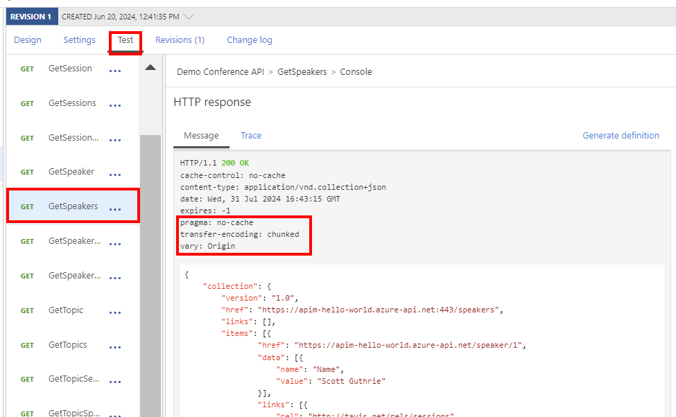Click the GetSpeakers breadcrumb
Viewport: 676px width, 417px height.
click(302, 72)
